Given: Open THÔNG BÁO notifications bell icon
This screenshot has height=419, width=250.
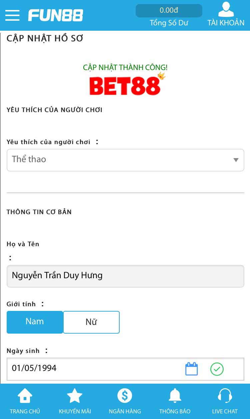Looking at the screenshot, I should pyautogui.click(x=175, y=396).
